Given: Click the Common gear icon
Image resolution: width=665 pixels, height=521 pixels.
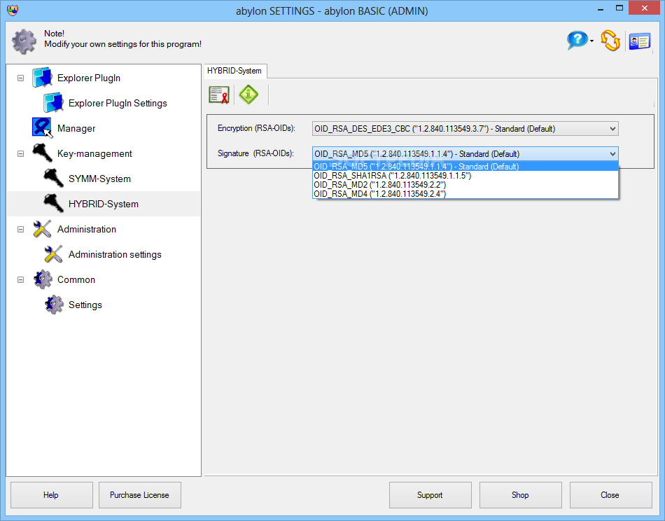Looking at the screenshot, I should click(x=43, y=279).
